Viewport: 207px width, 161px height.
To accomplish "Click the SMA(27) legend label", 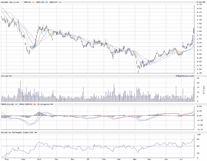I will pos(54,2).
